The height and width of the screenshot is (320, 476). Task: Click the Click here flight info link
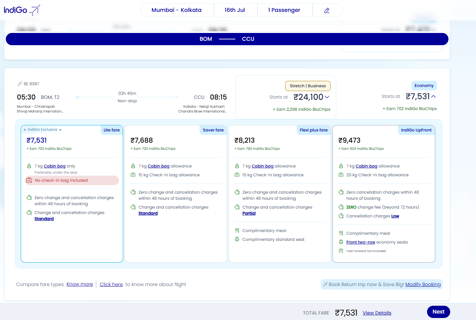click(x=111, y=284)
